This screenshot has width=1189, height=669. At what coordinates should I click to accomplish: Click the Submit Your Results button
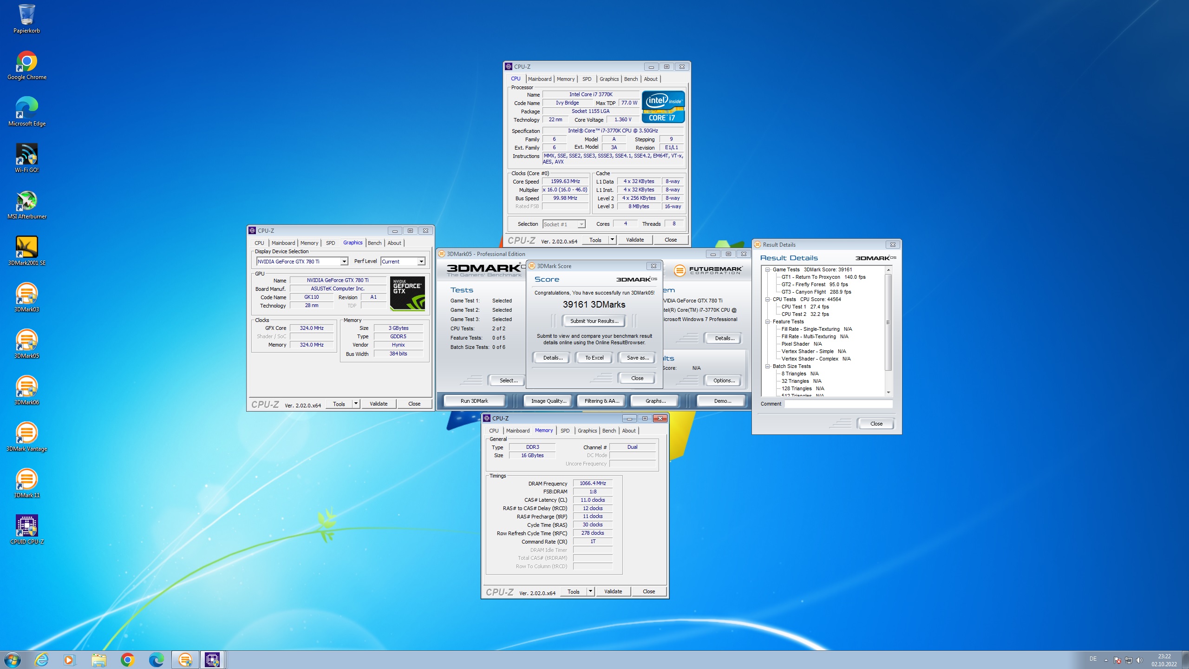pos(594,321)
